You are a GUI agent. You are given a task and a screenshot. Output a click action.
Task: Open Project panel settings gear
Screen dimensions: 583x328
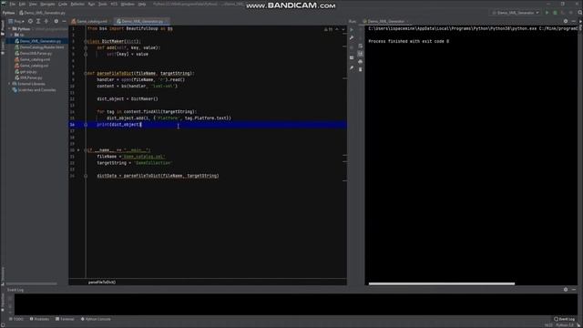[56, 21]
